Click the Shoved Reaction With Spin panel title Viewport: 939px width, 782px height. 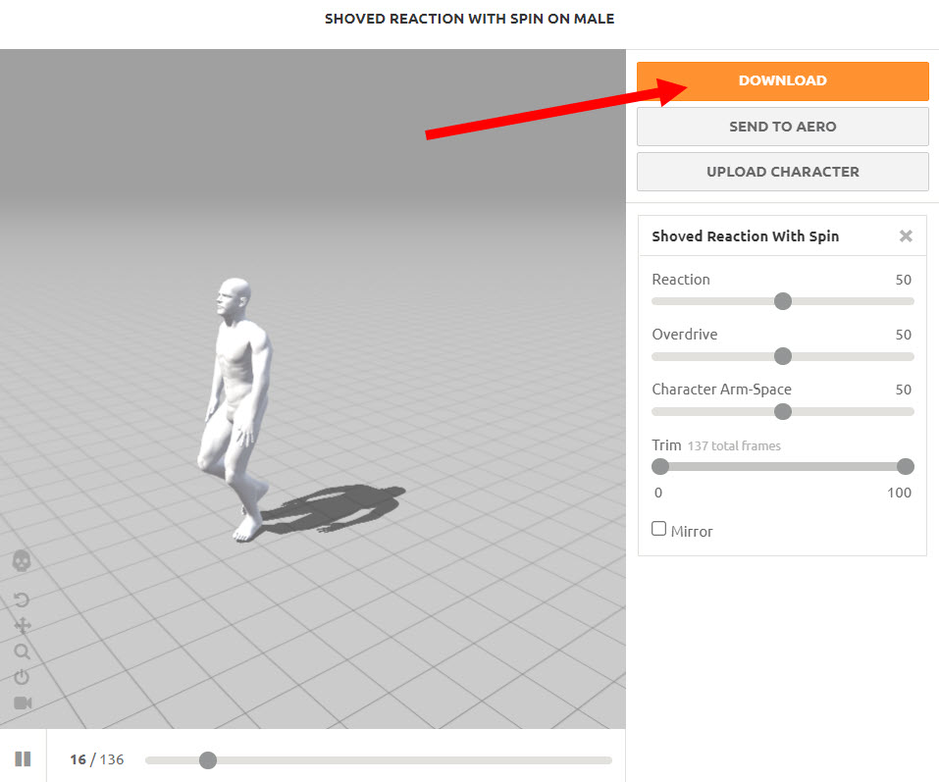click(746, 236)
